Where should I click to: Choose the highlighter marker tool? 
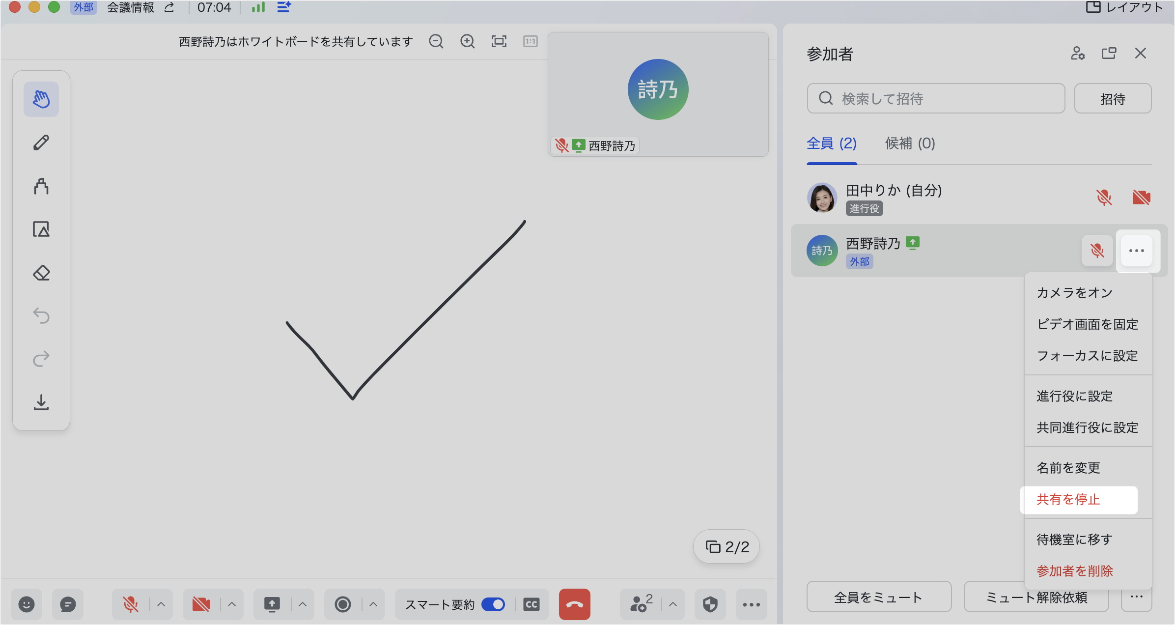pos(41,186)
